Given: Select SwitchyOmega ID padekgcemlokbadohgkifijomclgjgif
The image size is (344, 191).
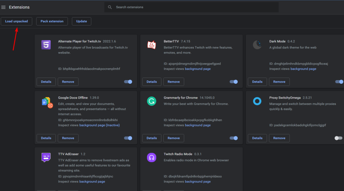Looking at the screenshot, I should click(x=297, y=125).
